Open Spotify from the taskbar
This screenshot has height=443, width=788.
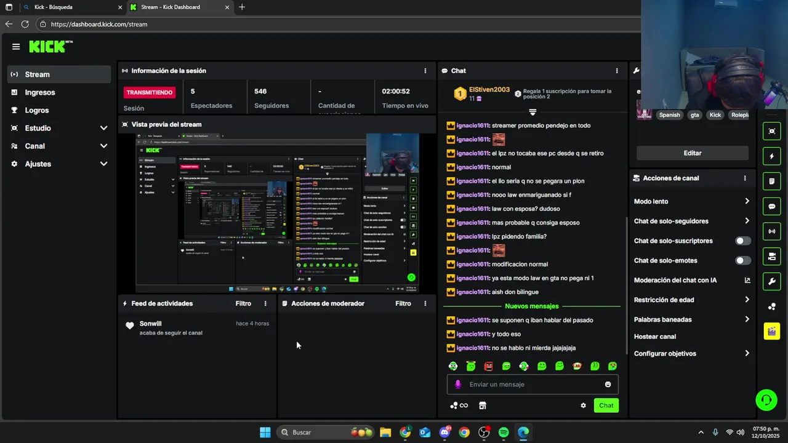tap(504, 433)
